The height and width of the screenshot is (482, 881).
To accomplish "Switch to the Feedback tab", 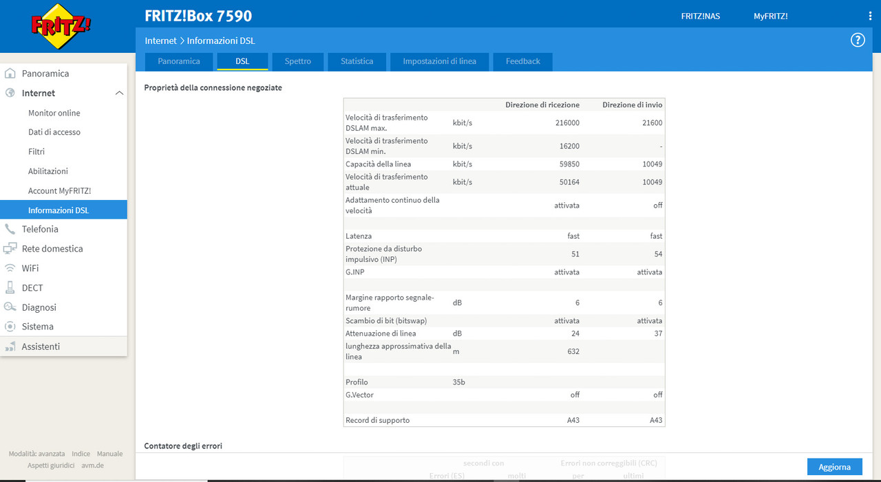I will (523, 61).
